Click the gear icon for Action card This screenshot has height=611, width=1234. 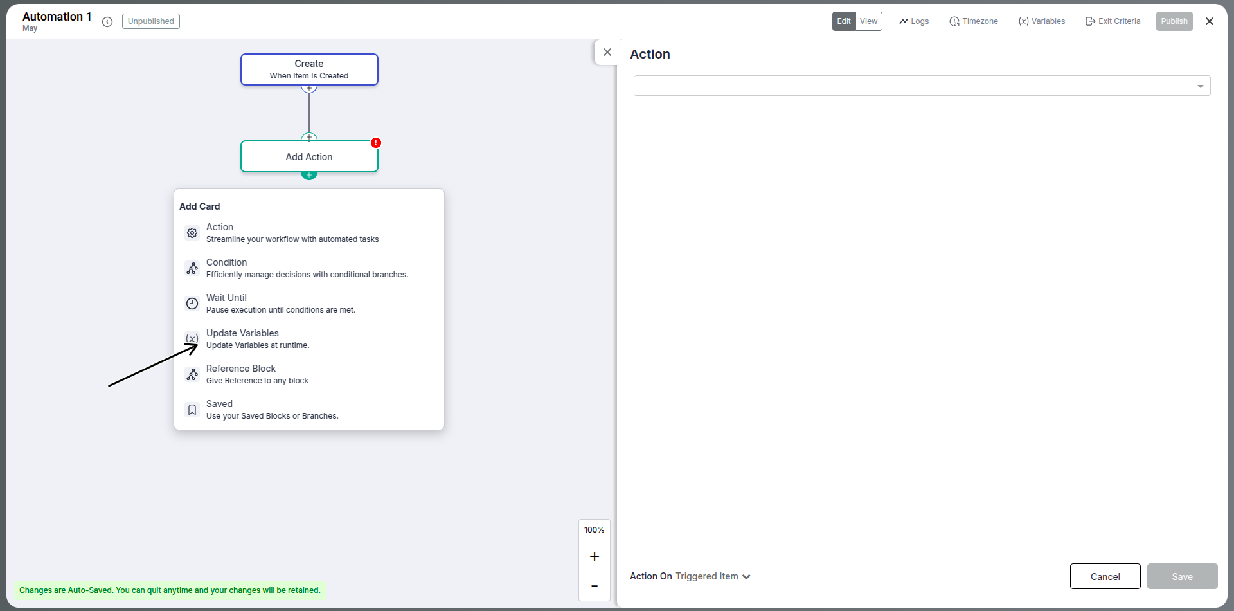pos(192,233)
